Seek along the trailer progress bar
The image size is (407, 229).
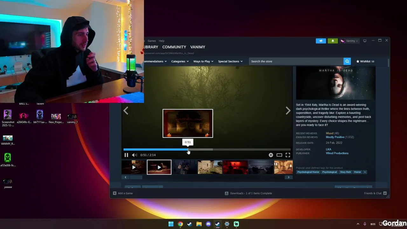[207, 149]
